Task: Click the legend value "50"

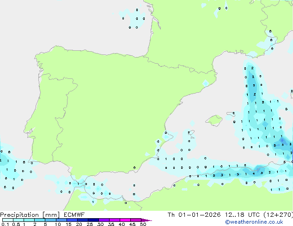Action: coord(143,224)
